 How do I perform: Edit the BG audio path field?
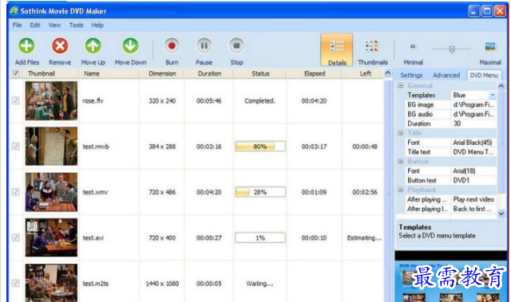(473, 114)
